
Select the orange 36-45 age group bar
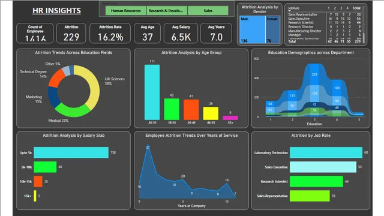click(191, 109)
